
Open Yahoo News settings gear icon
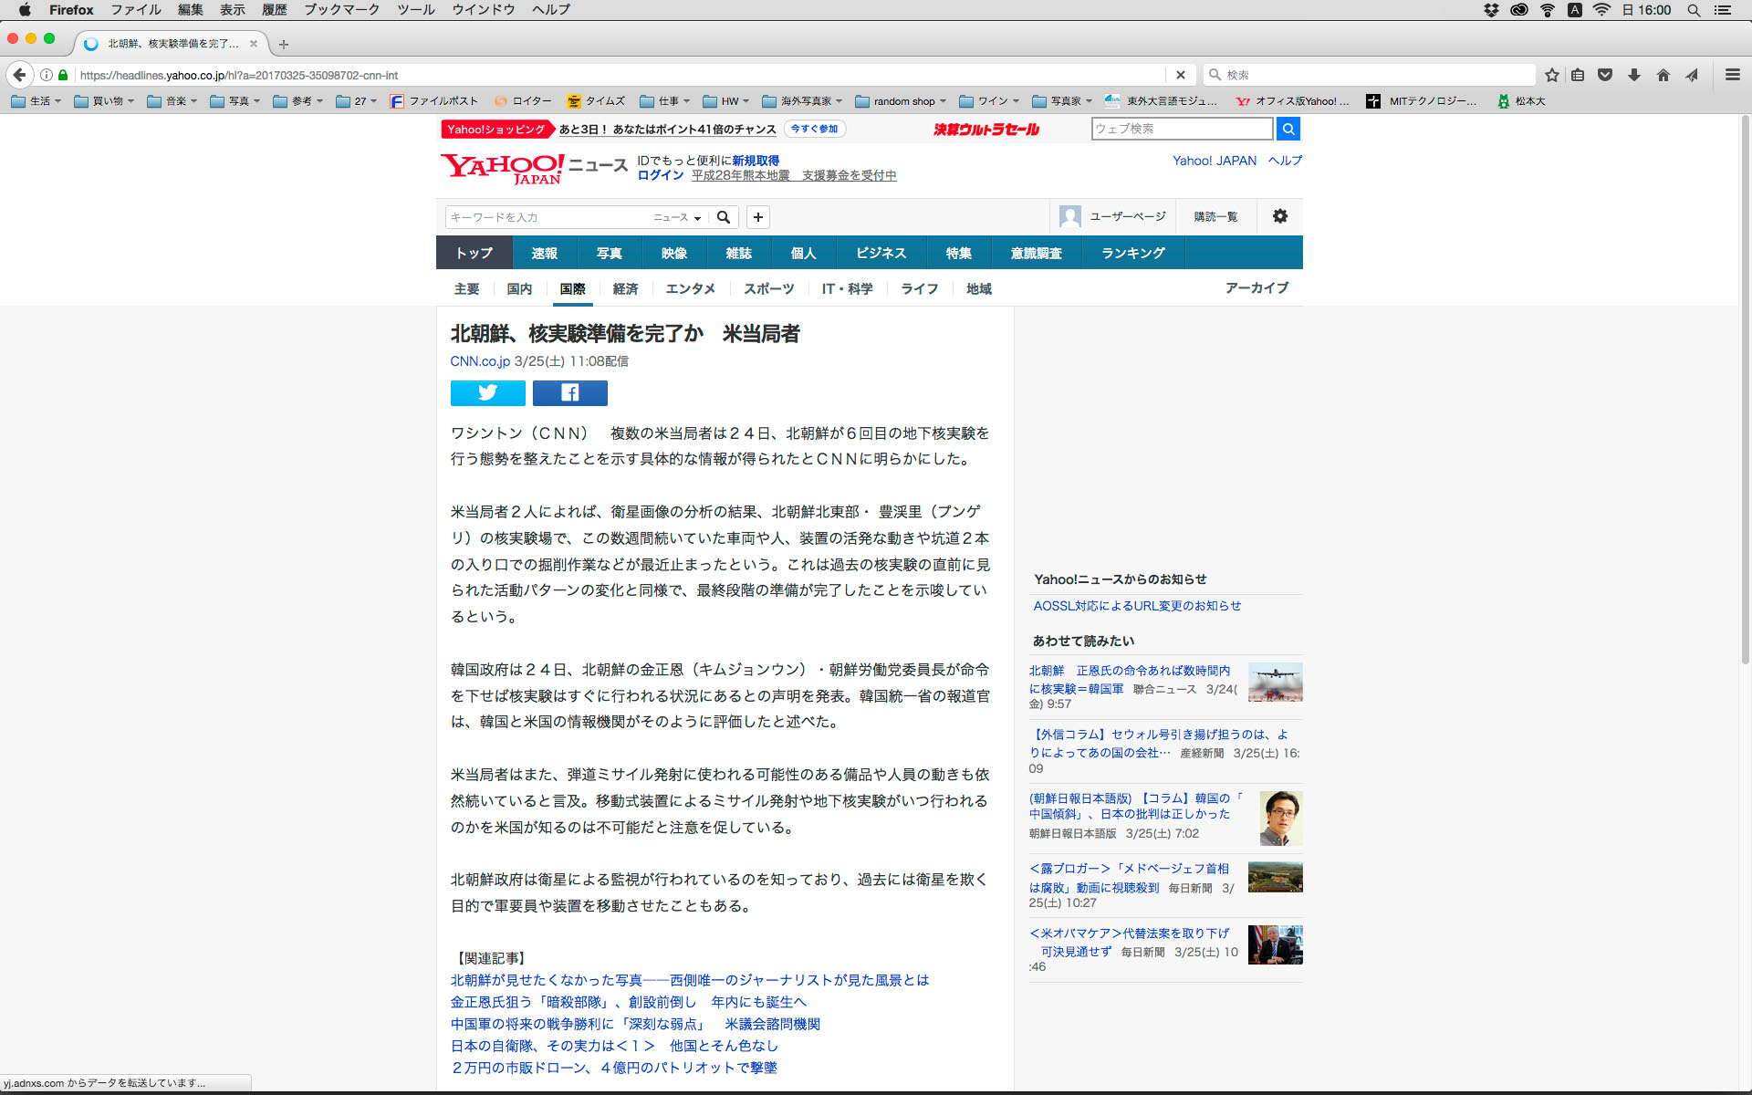coord(1279,216)
